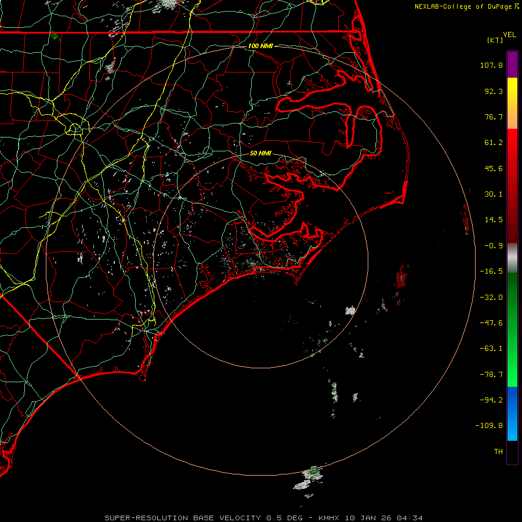Screen dimensions: 522x522
Task: Select the 14.5 scale value
Action: click(x=494, y=220)
